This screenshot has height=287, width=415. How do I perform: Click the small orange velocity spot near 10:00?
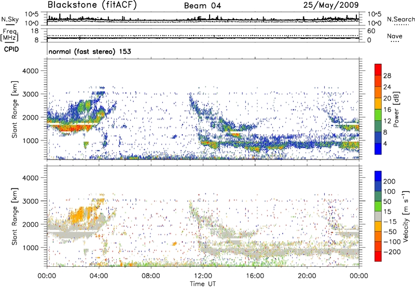pos(174,243)
